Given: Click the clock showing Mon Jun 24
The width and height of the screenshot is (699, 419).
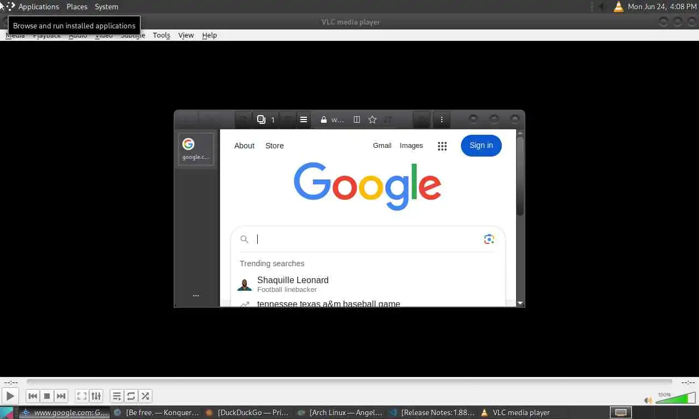Looking at the screenshot, I should pos(662,7).
